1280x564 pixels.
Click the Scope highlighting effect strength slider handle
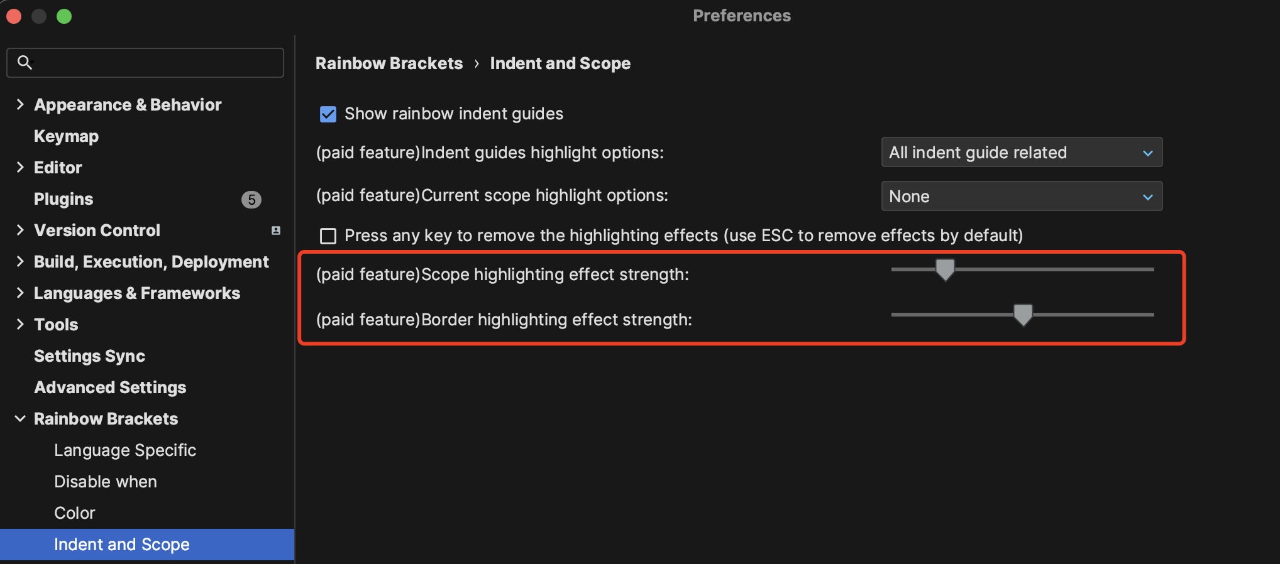[x=946, y=269]
